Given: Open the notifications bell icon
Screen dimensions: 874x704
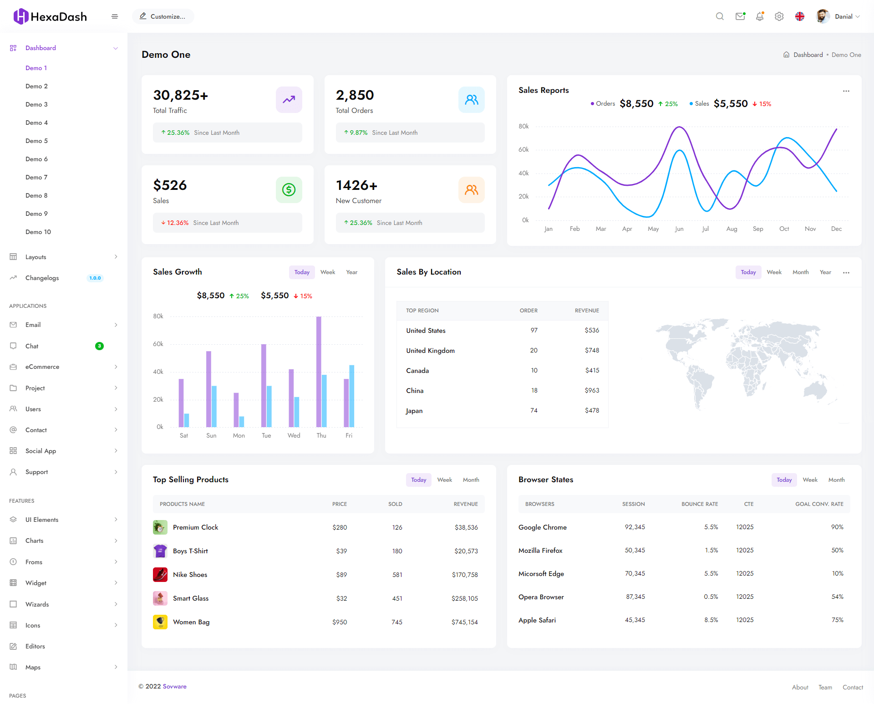Looking at the screenshot, I should [759, 16].
